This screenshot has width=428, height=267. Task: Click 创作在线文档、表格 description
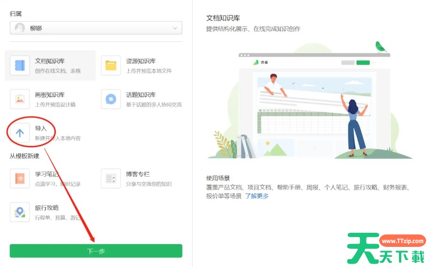(x=58, y=71)
